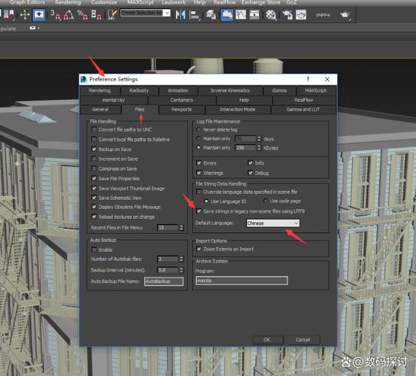This screenshot has width=416, height=376.
Task: Toggle the Ribbon icon
Action: (227, 14)
